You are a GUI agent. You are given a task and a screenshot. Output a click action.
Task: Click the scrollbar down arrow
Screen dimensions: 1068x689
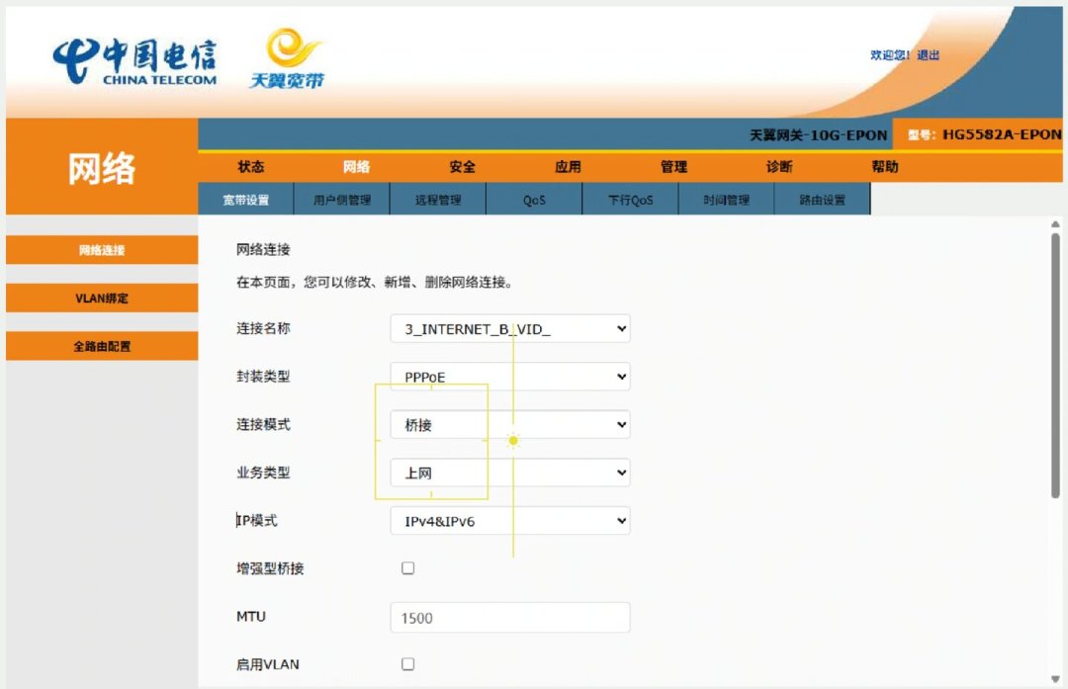click(1055, 679)
